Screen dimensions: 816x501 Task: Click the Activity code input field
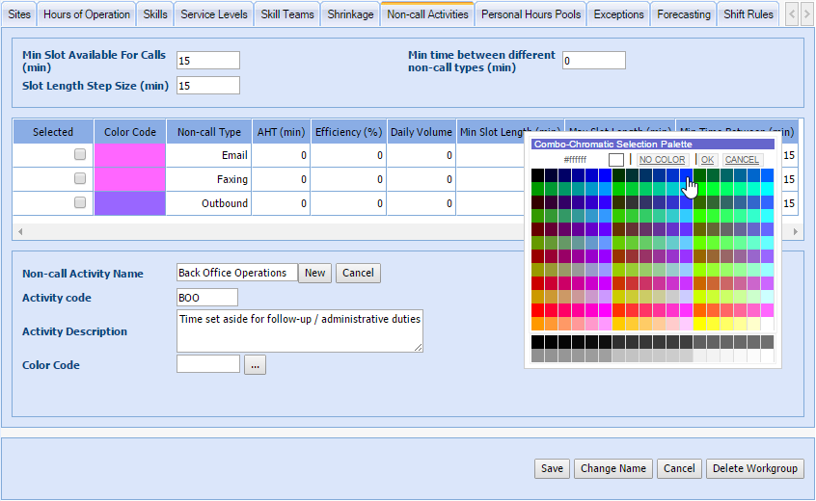207,298
